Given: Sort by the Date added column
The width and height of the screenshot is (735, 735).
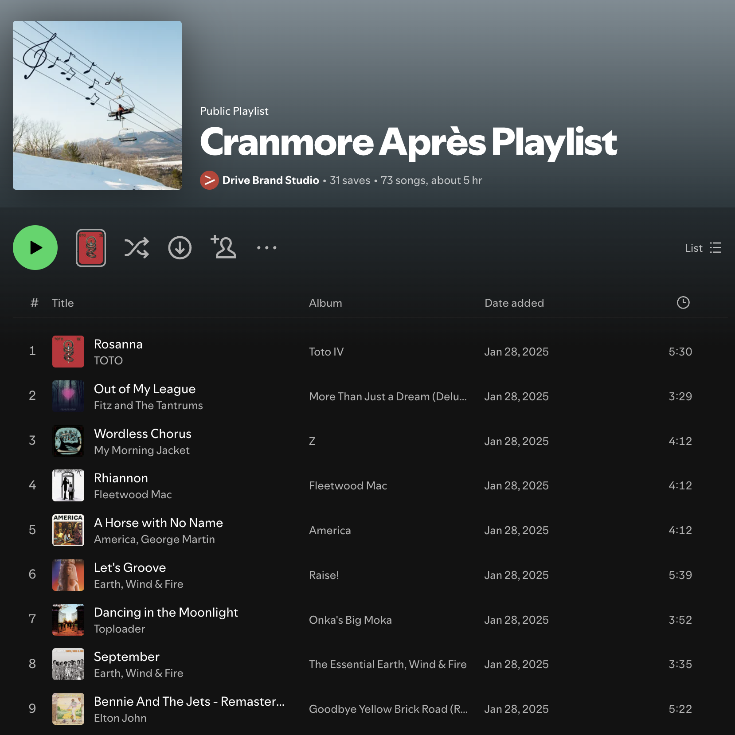Looking at the screenshot, I should [x=514, y=303].
